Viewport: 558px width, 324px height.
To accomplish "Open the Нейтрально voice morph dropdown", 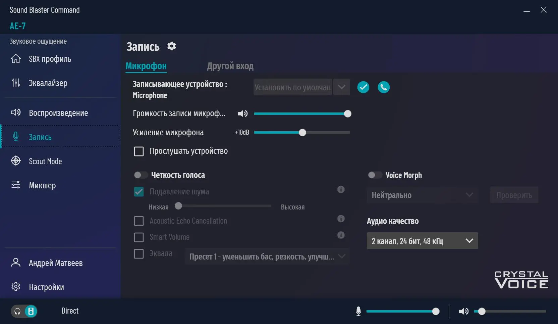I will click(423, 195).
